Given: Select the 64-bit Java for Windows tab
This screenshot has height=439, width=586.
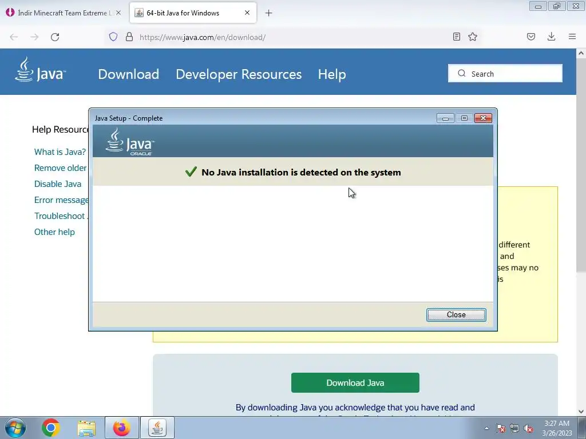Looking at the screenshot, I should tap(193, 13).
